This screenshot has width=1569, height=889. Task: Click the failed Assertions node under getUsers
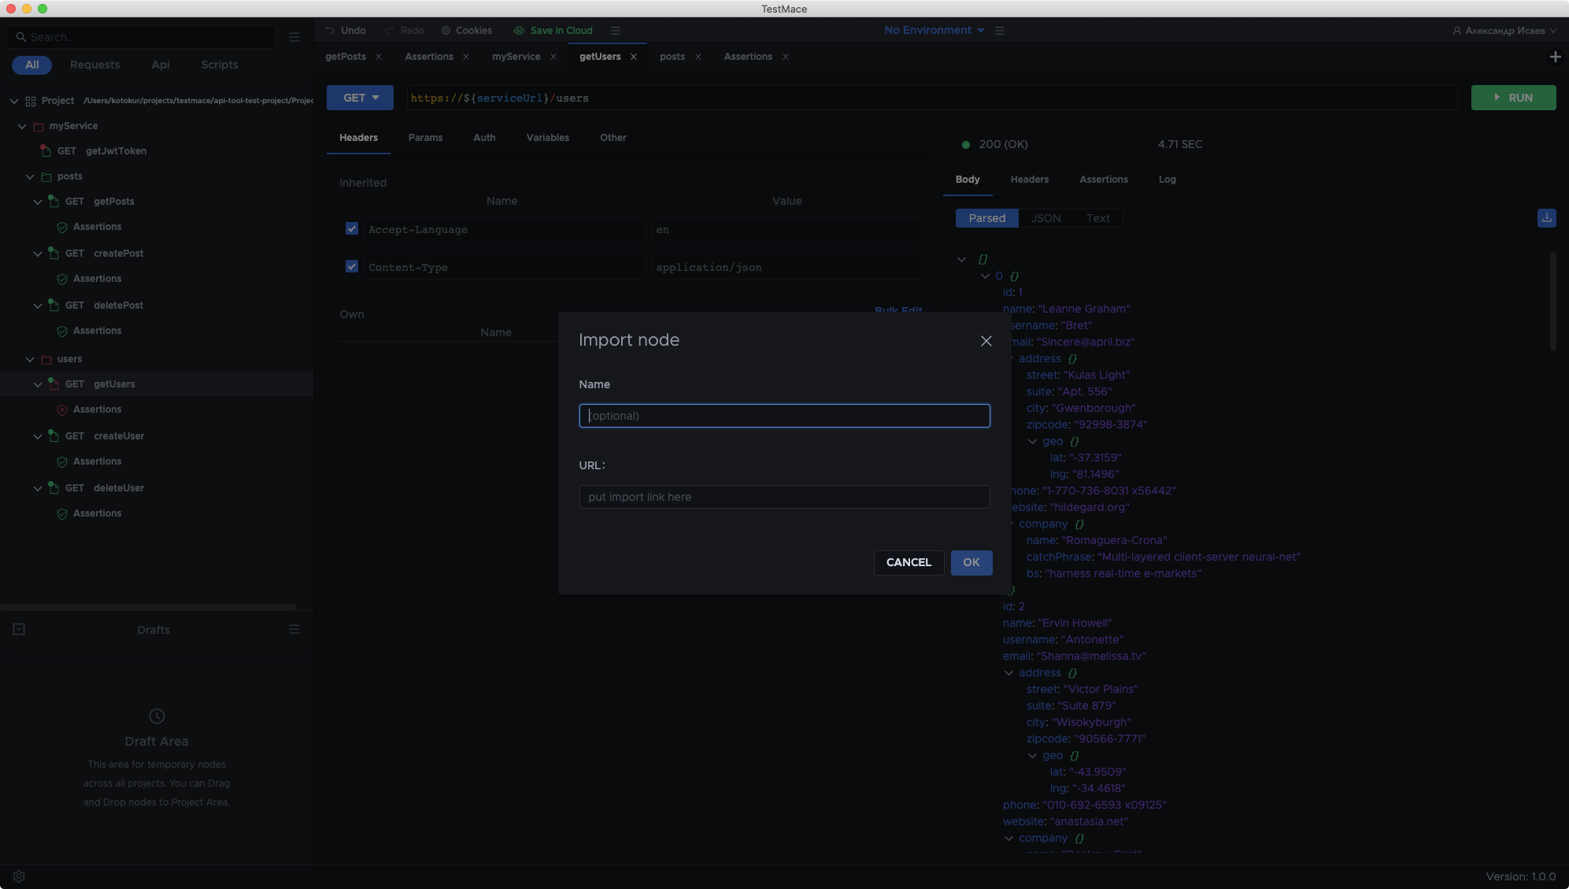(x=97, y=409)
